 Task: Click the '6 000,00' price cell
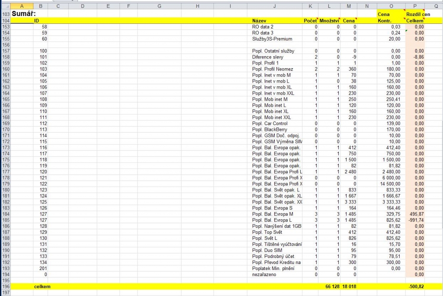click(x=391, y=178)
